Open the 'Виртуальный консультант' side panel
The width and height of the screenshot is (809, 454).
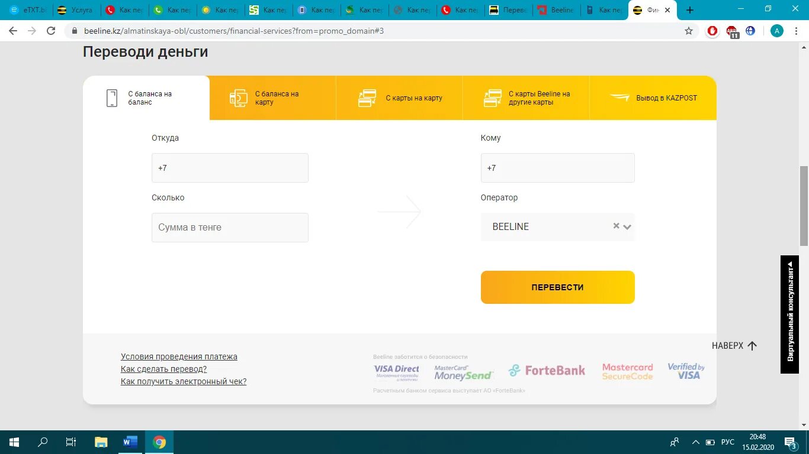(789, 314)
